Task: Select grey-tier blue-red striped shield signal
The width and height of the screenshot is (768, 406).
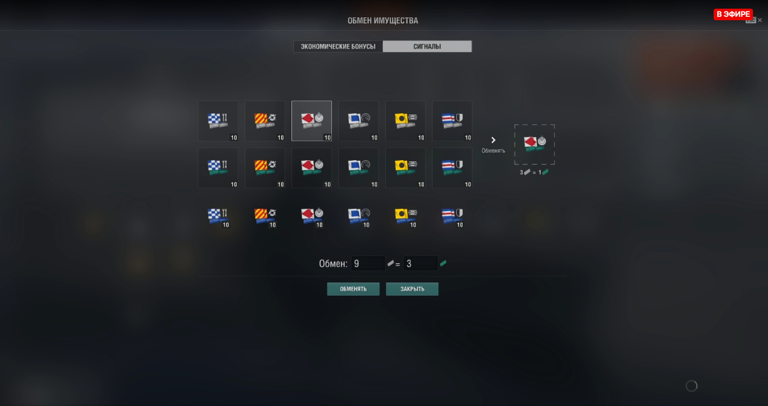Action: point(452,121)
